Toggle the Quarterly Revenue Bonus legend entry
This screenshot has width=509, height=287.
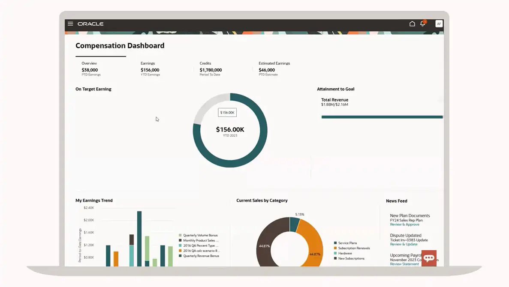coord(201,256)
